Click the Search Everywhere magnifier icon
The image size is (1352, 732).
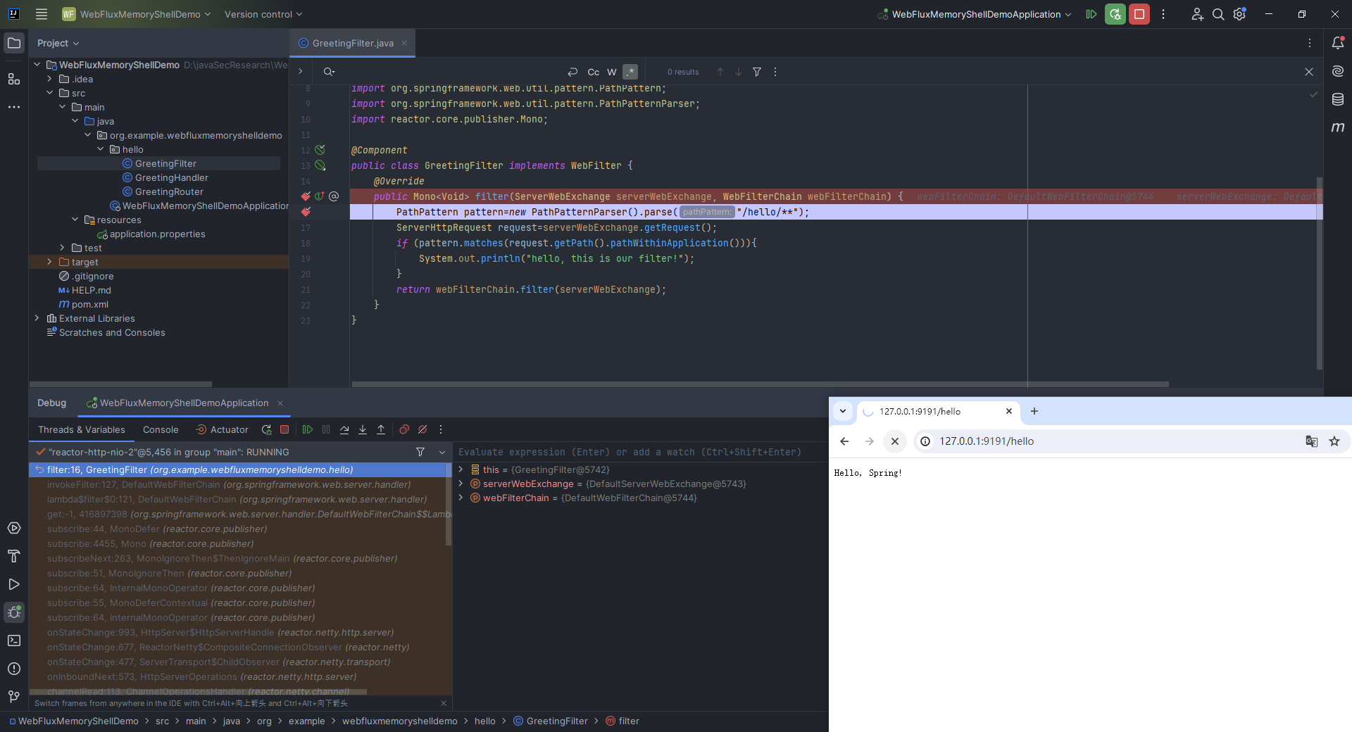[1218, 14]
